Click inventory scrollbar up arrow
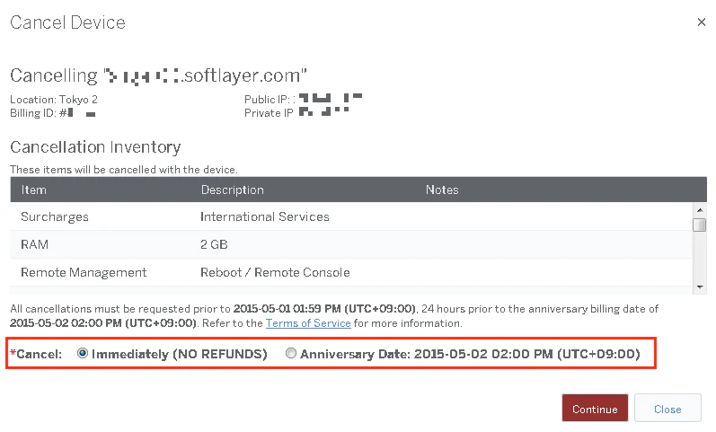The width and height of the screenshot is (716, 432). click(x=699, y=210)
